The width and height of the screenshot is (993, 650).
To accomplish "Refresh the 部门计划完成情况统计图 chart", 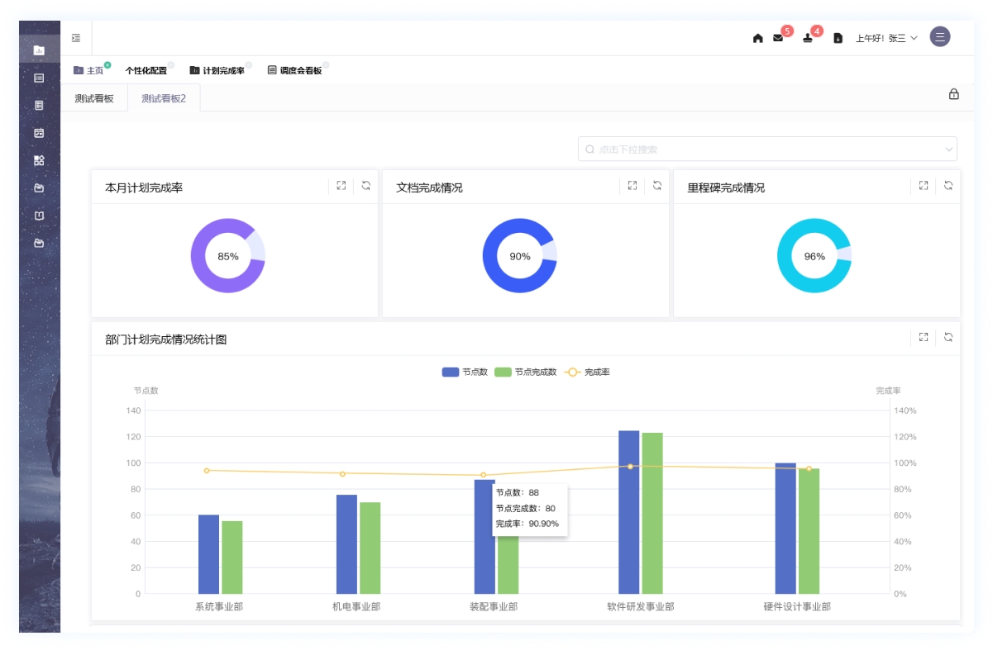I will tap(948, 337).
